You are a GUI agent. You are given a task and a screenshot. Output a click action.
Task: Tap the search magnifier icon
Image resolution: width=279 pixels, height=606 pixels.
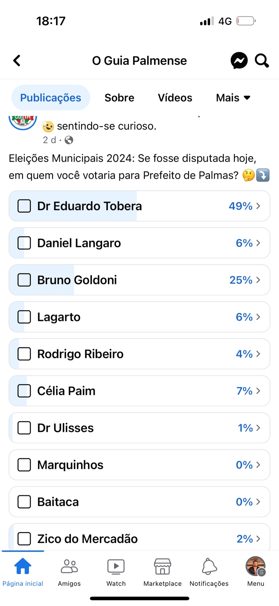point(262,61)
